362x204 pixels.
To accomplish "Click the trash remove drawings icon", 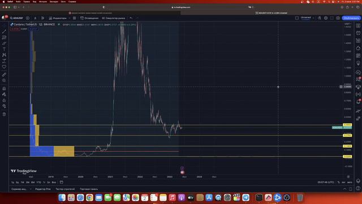I will (4, 114).
